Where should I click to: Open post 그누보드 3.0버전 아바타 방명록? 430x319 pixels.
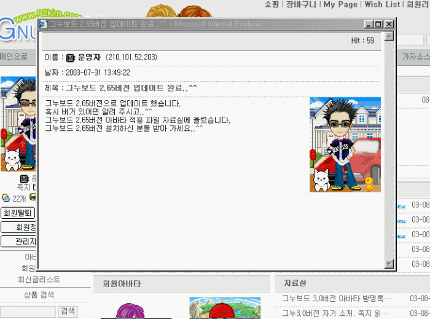coord(336,299)
